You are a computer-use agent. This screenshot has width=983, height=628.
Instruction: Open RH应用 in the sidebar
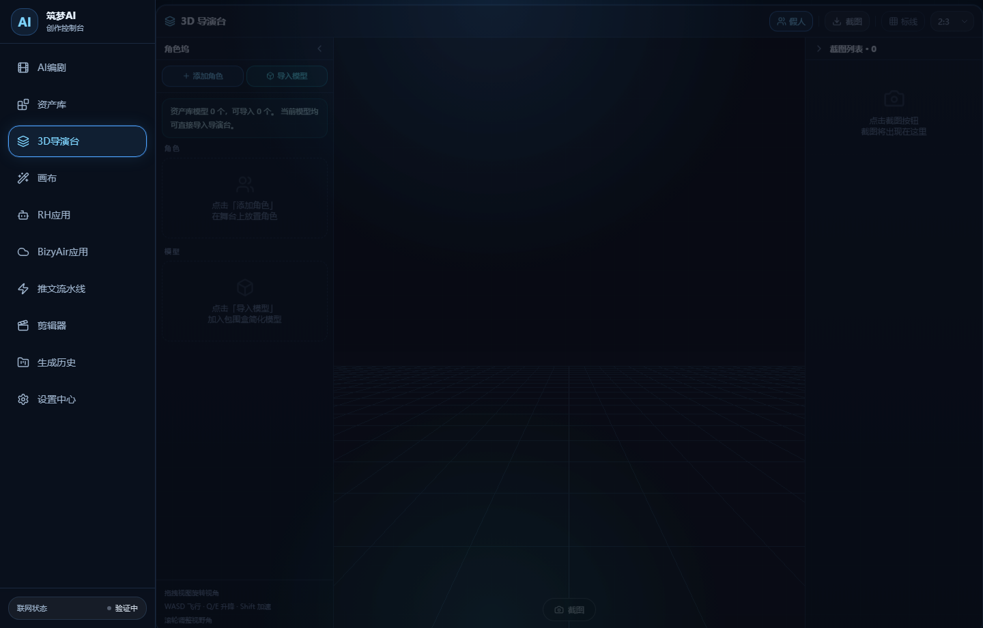coord(77,215)
